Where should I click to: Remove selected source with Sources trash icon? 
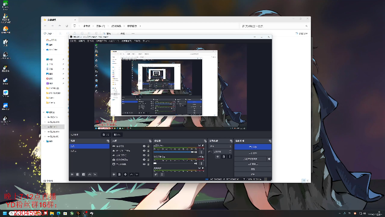pos(119,175)
